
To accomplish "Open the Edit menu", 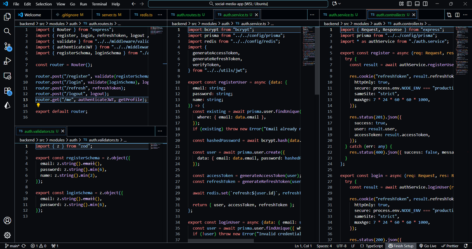I will click(28, 4).
